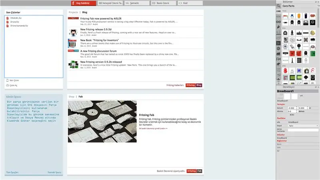Viewport: 320px width, 180px height.
Task: Follow the 'ilk baskılı devrenizi şimdi üretin' link
Action: click(153, 128)
